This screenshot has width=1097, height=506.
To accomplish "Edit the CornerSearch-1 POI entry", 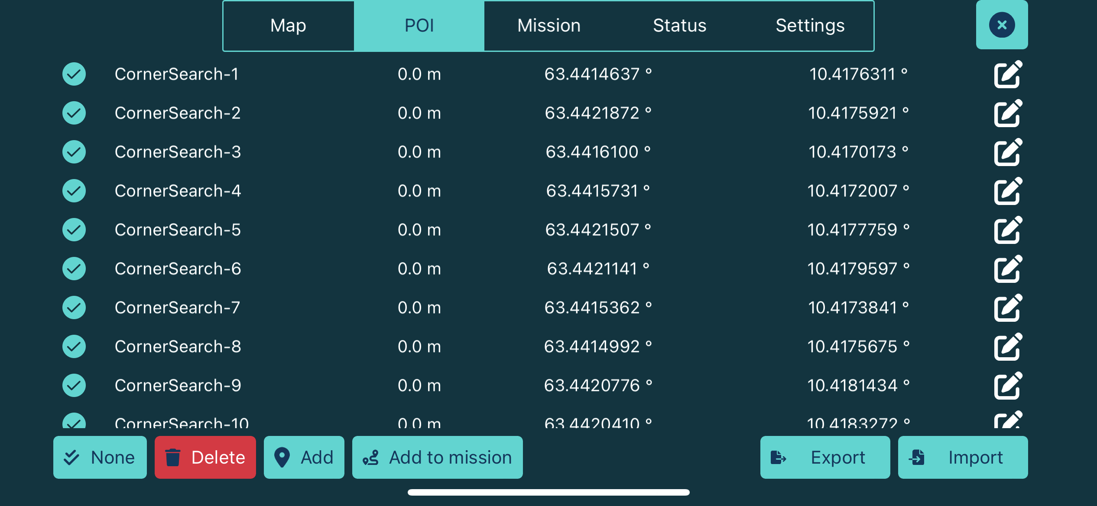I will [x=1008, y=74].
